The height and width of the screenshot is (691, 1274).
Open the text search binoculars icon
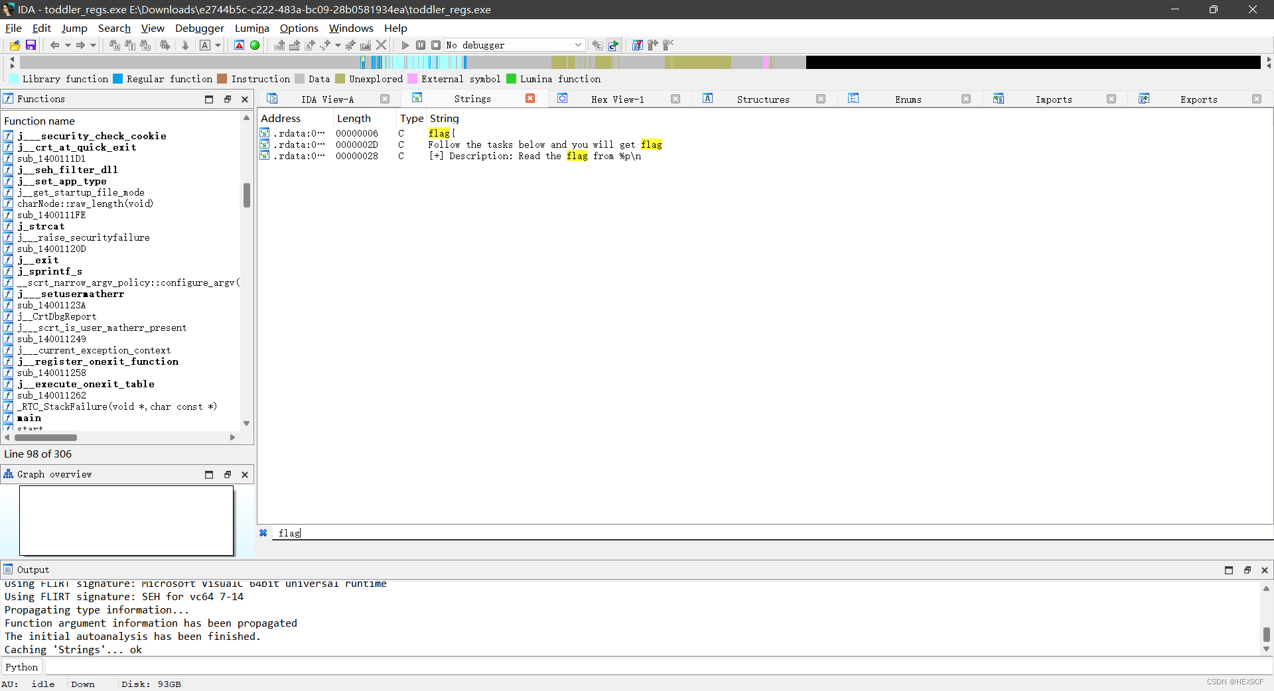pos(129,45)
